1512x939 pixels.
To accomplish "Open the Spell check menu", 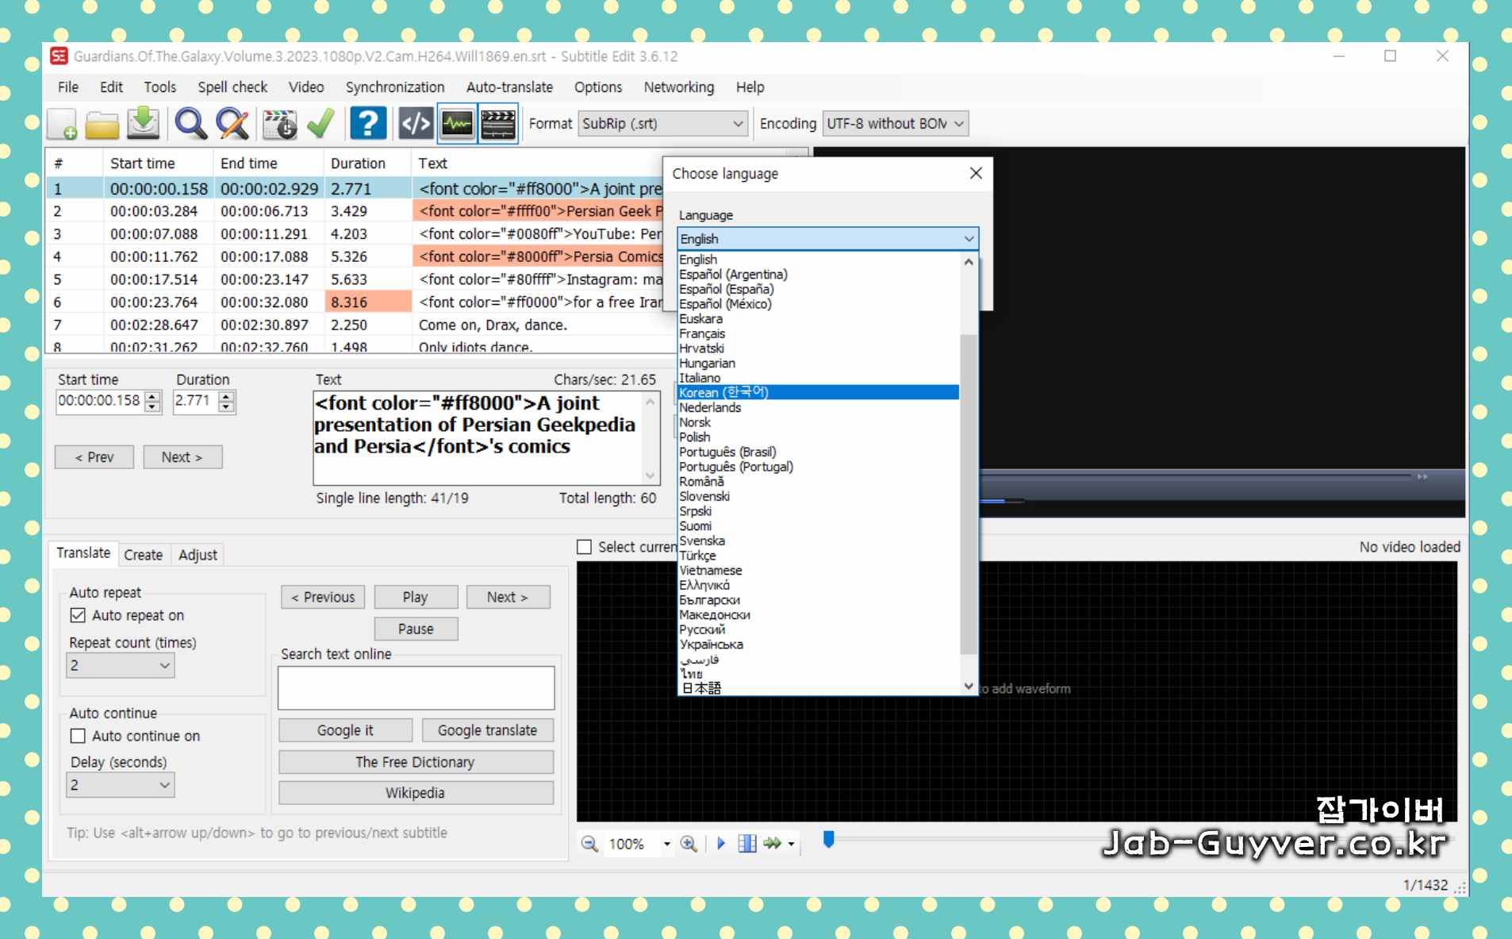I will point(232,87).
